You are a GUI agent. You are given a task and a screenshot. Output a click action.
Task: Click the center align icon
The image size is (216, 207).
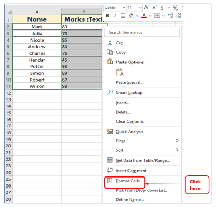click(123, 16)
